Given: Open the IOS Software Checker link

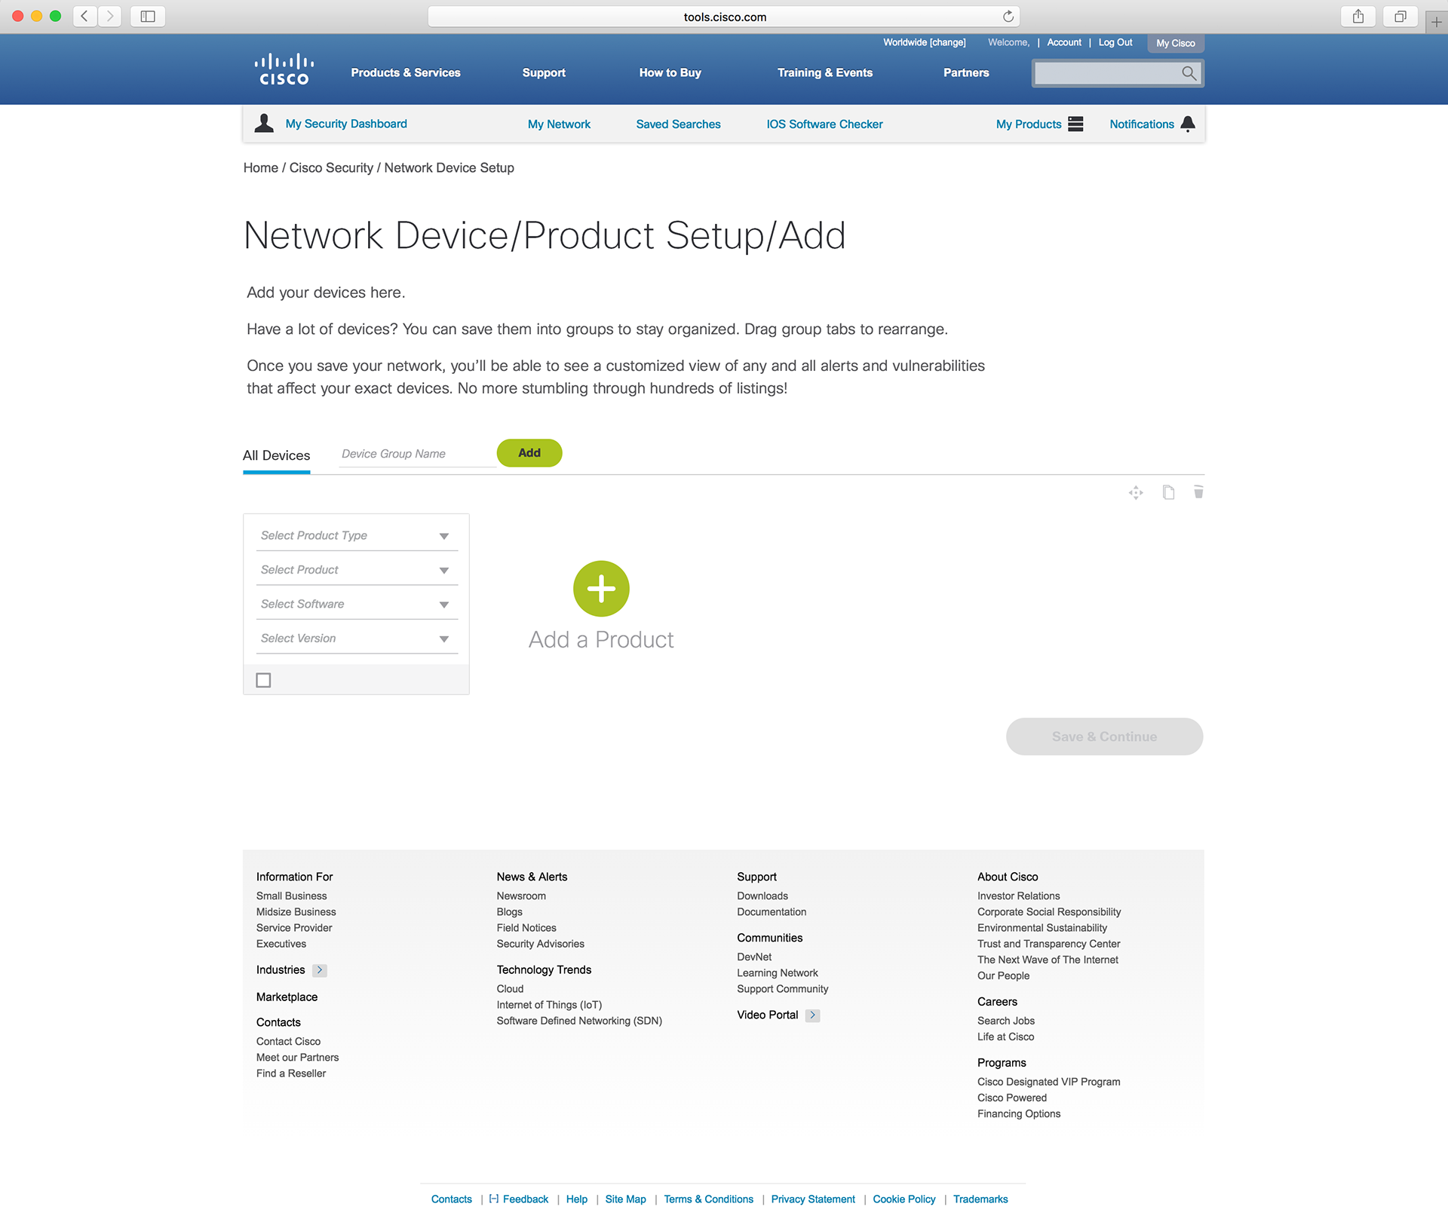Looking at the screenshot, I should pos(824,124).
